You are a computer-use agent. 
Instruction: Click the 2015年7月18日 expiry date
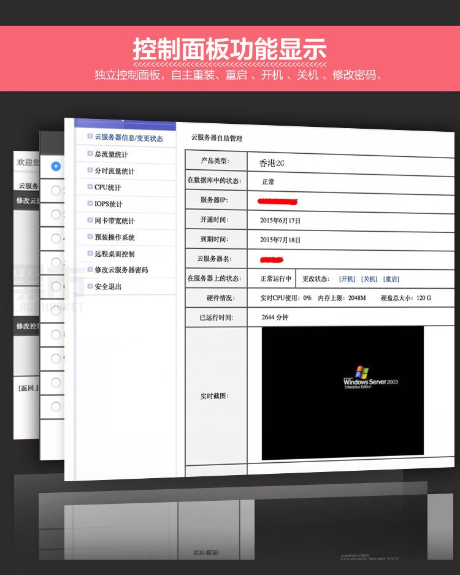(x=280, y=240)
